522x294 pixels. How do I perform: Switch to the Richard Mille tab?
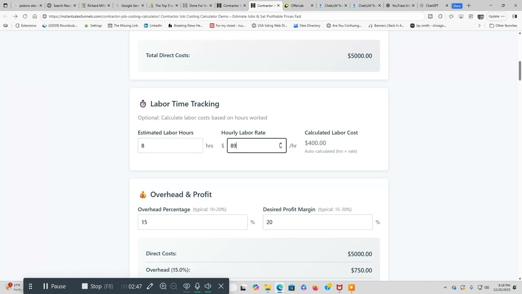pyautogui.click(x=96, y=6)
